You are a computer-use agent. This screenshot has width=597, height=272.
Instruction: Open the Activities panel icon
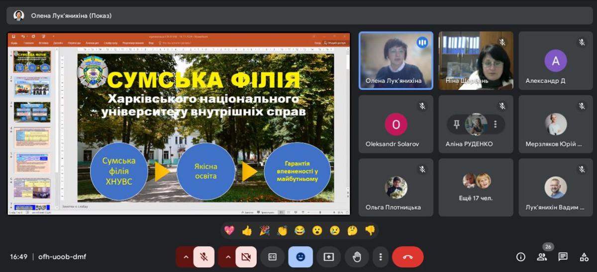pyautogui.click(x=584, y=257)
